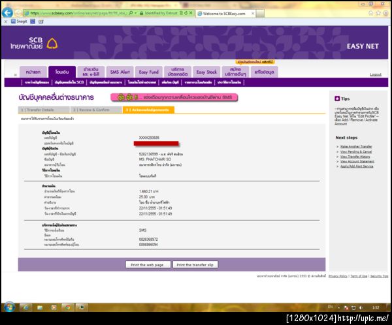Viewport: 392px width, 325px height.
Task: Click the Logout link
Action: coord(376,74)
